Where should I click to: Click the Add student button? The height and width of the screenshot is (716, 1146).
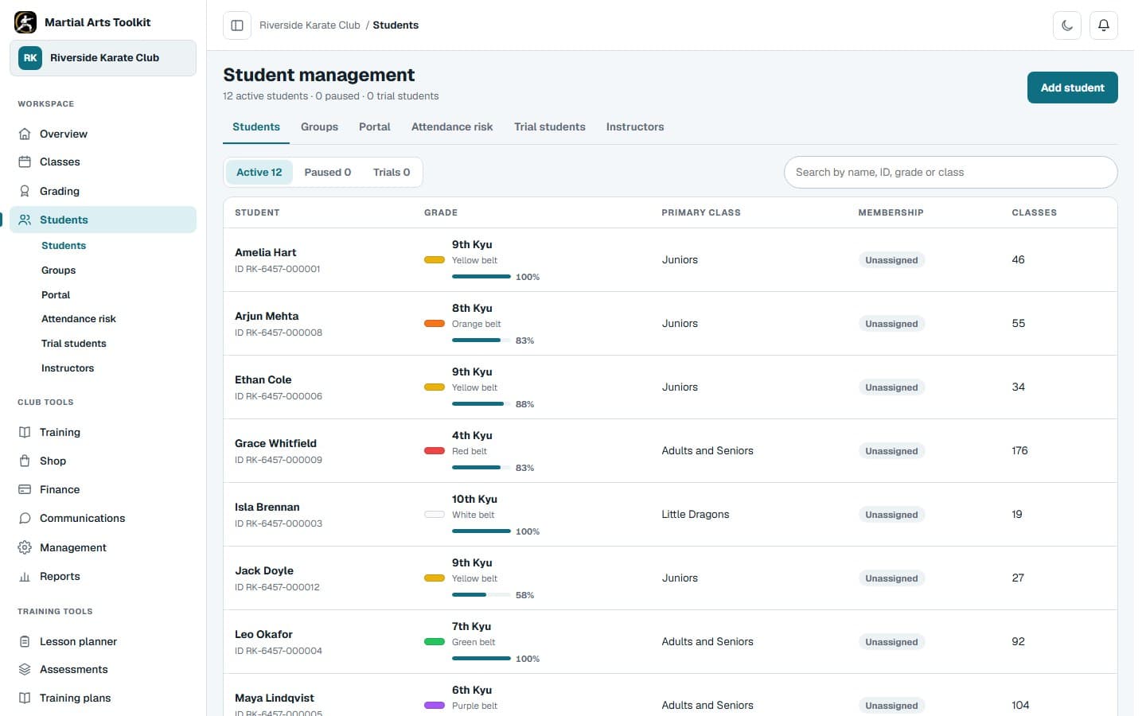click(1073, 88)
